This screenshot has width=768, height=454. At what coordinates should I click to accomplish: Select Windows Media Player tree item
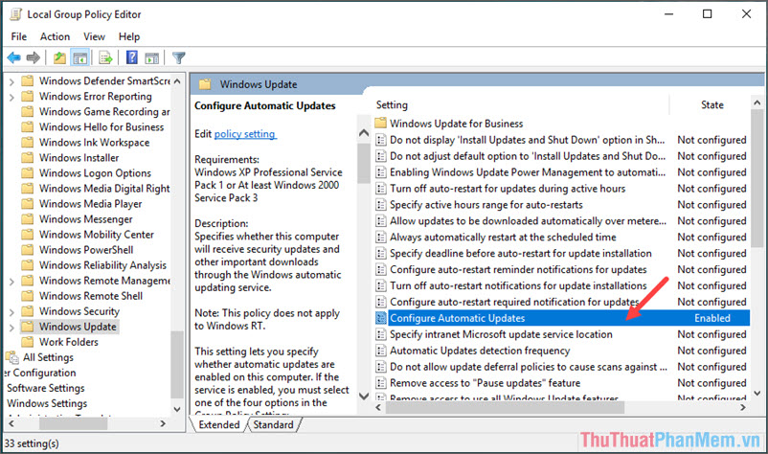[x=91, y=204]
